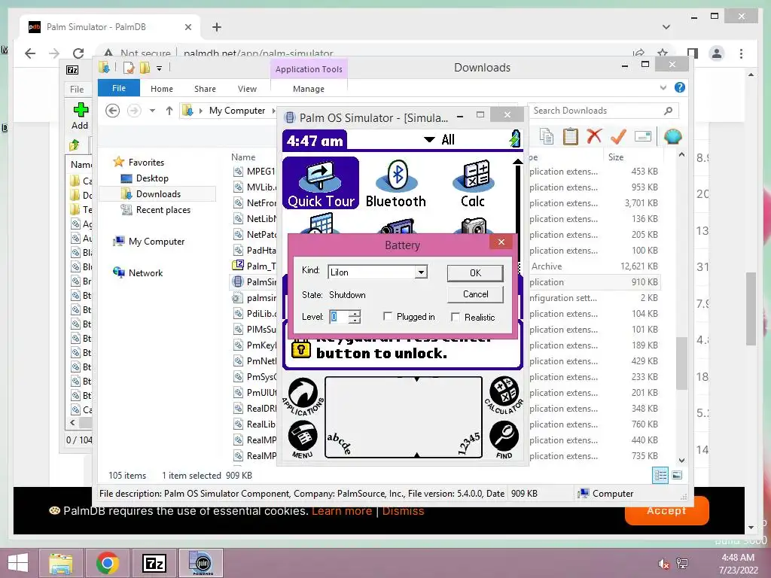Click the blue shell toolbar icon
The height and width of the screenshot is (578, 771).
[672, 136]
